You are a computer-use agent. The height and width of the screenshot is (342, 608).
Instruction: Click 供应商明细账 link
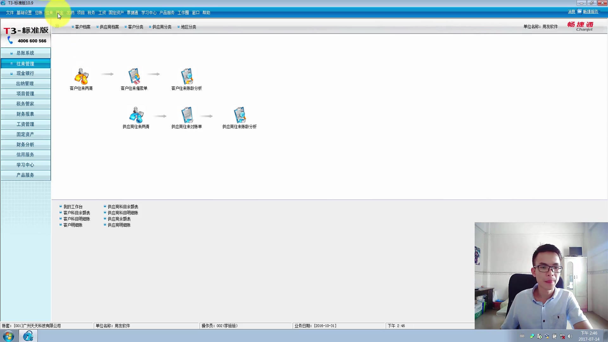[x=119, y=225]
